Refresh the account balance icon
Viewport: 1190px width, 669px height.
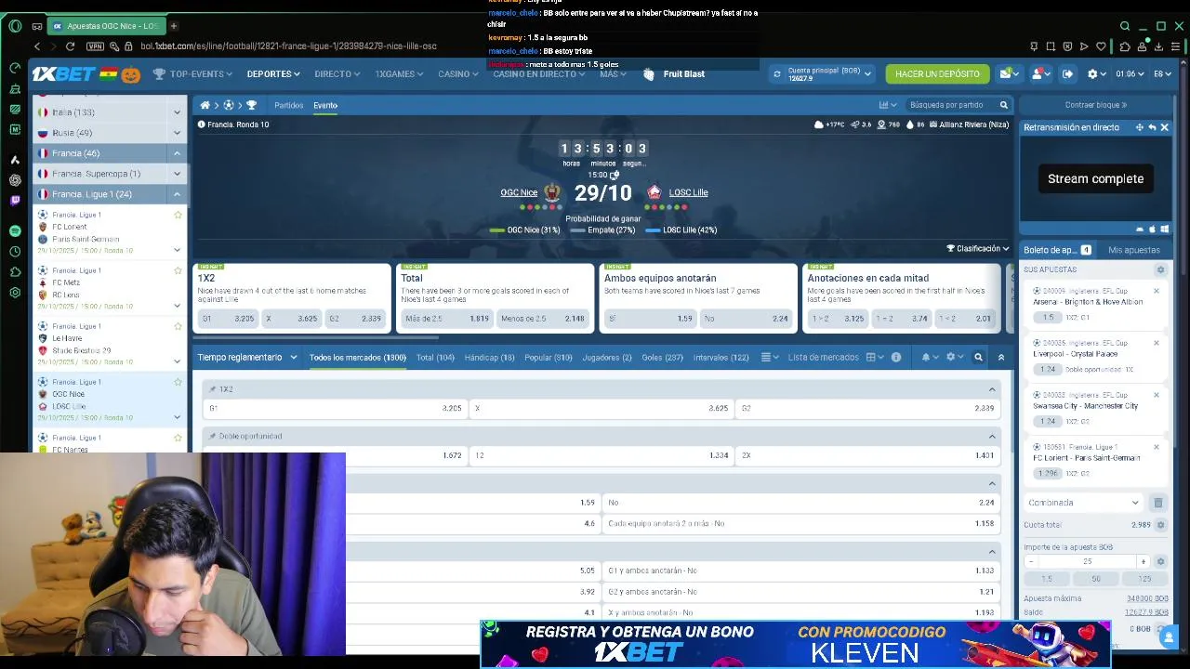point(776,74)
